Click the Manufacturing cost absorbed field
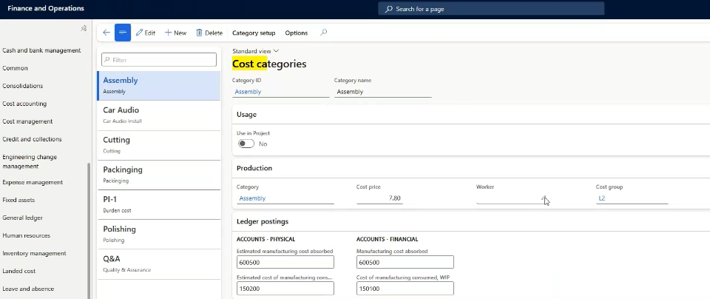 tap(405, 262)
